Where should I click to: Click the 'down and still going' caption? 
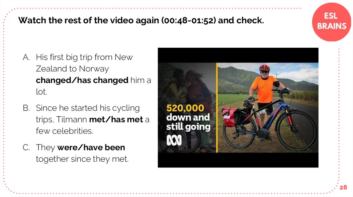pos(188,122)
